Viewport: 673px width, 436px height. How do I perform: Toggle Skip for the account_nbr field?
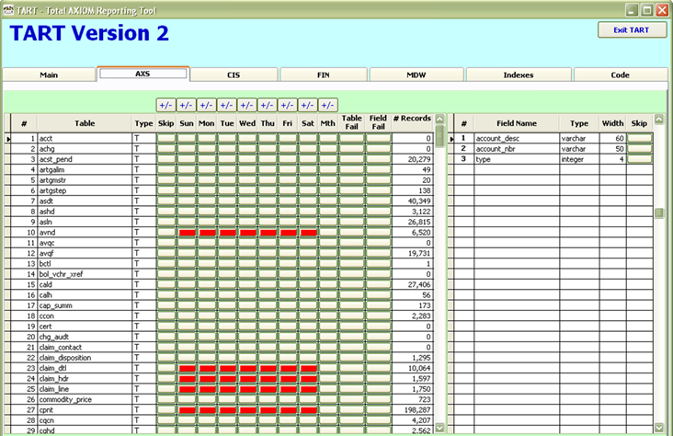[640, 149]
